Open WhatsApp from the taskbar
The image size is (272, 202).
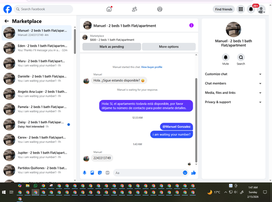35,186
